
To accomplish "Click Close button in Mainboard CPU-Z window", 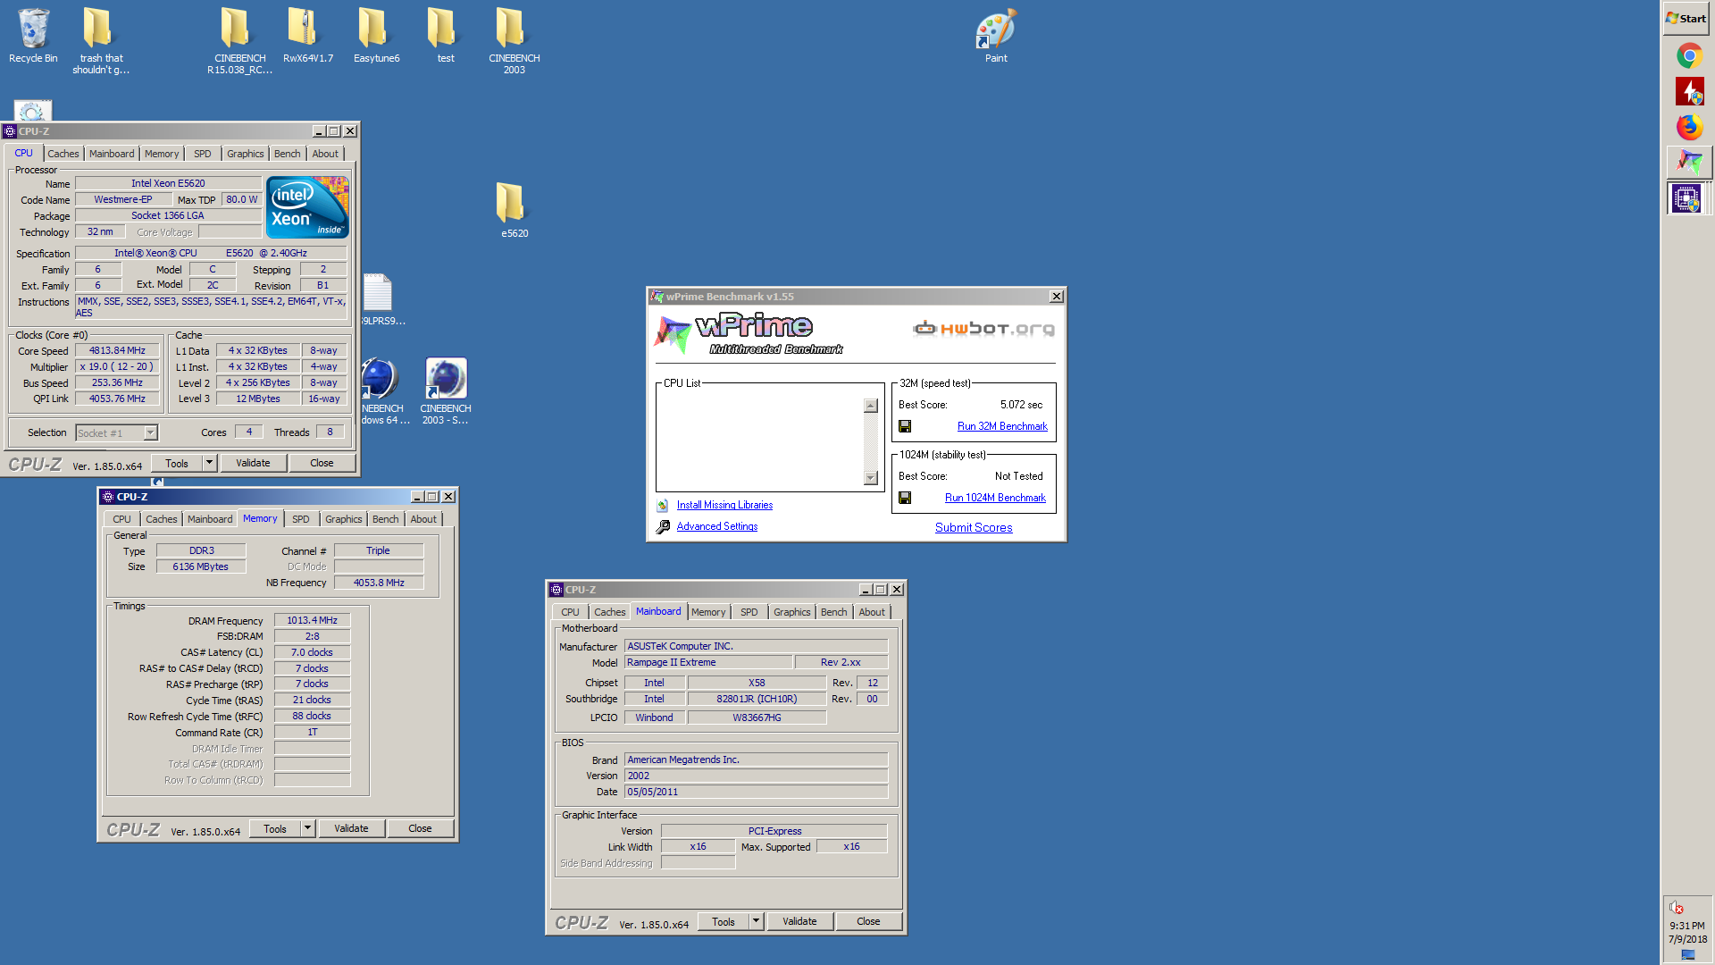I will point(868,921).
